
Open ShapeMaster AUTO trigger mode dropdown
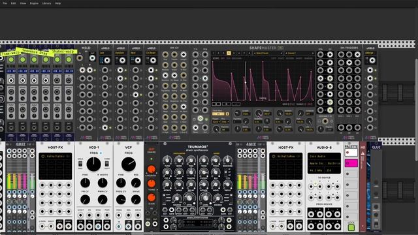216,122
